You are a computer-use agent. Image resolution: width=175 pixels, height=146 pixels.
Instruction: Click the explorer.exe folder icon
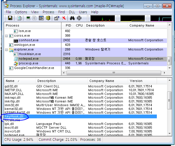click(x=11, y=50)
